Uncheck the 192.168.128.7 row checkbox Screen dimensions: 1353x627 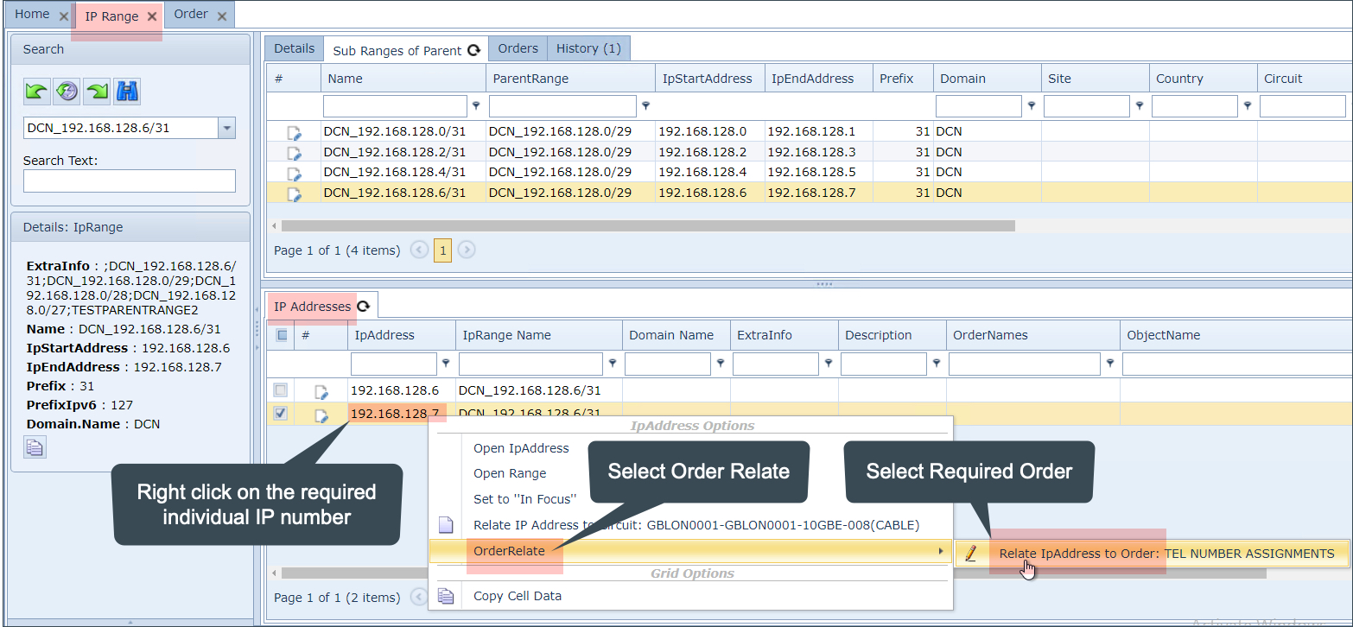coord(280,414)
